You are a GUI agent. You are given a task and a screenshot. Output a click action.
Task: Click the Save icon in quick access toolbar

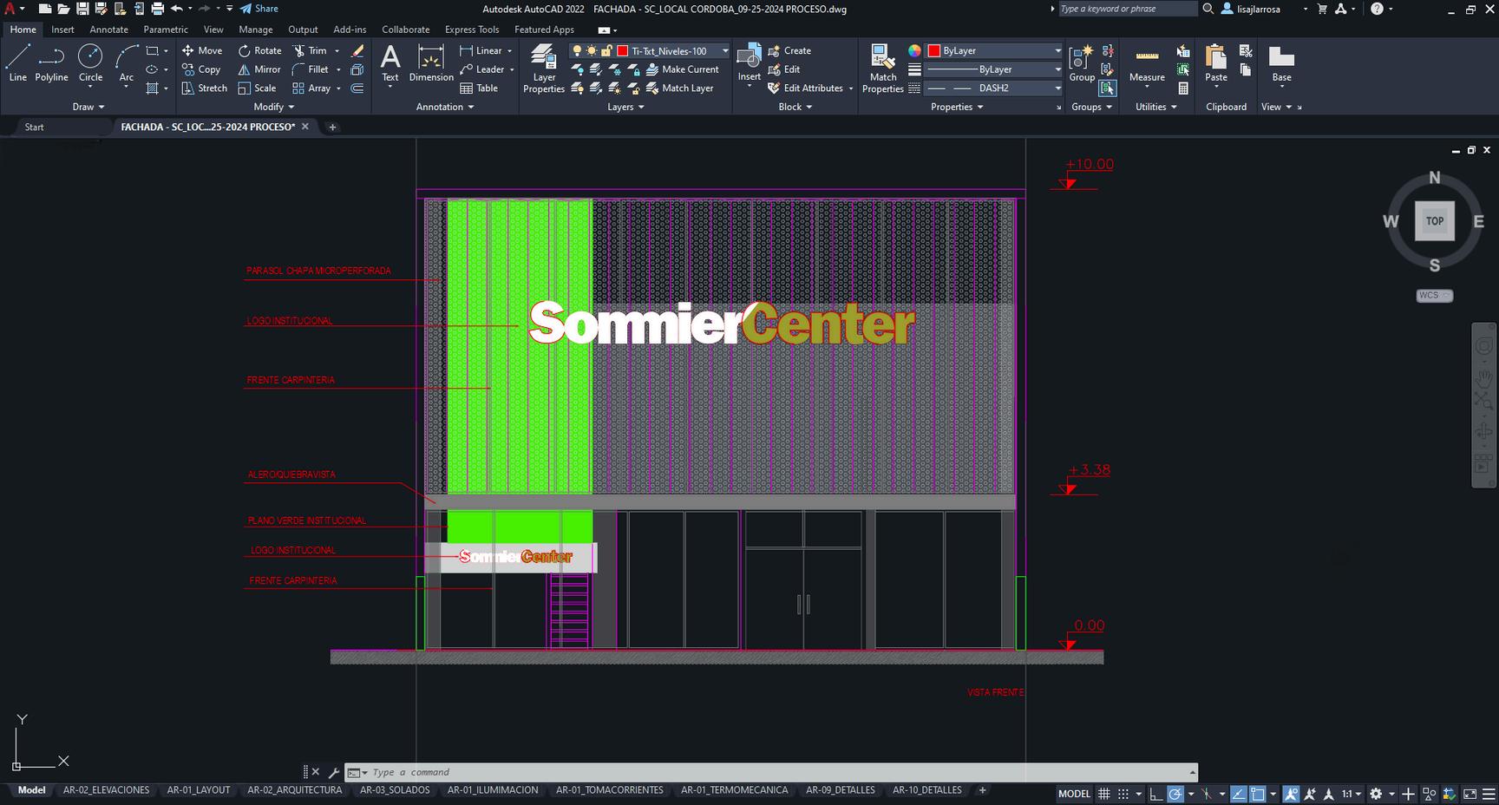[82, 9]
